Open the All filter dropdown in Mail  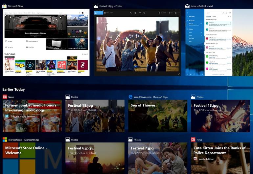[x=229, y=16]
